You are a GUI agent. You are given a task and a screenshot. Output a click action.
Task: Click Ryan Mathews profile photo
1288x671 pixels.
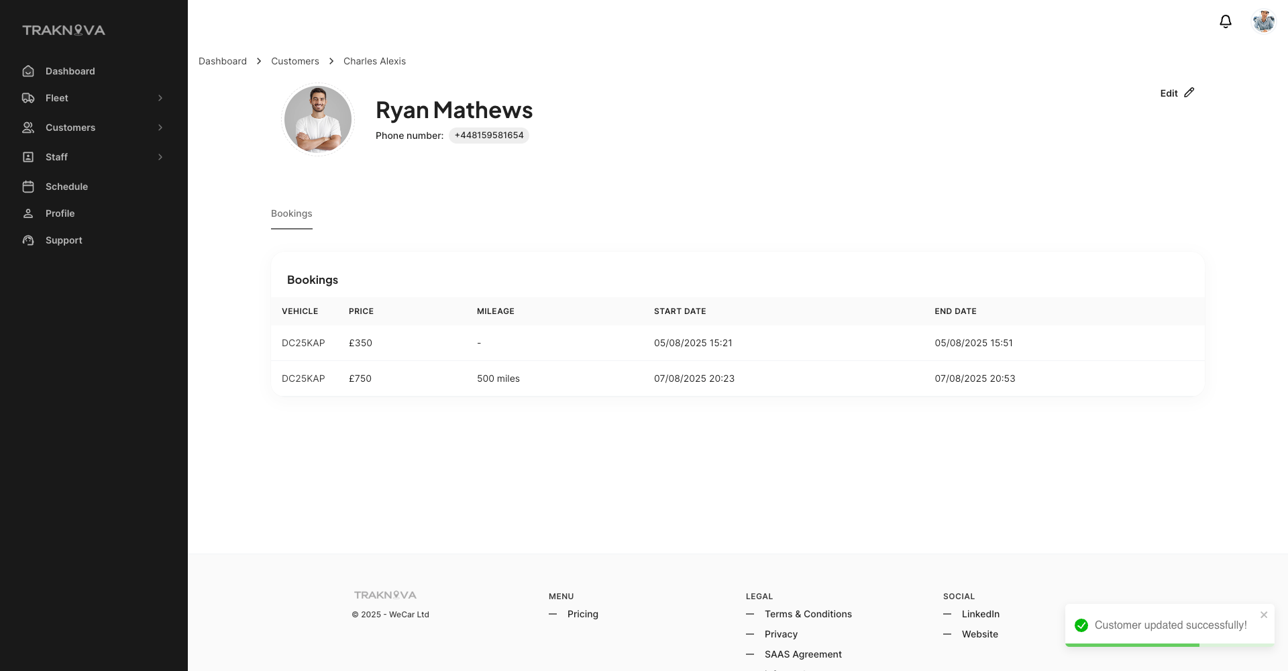tap(318, 119)
